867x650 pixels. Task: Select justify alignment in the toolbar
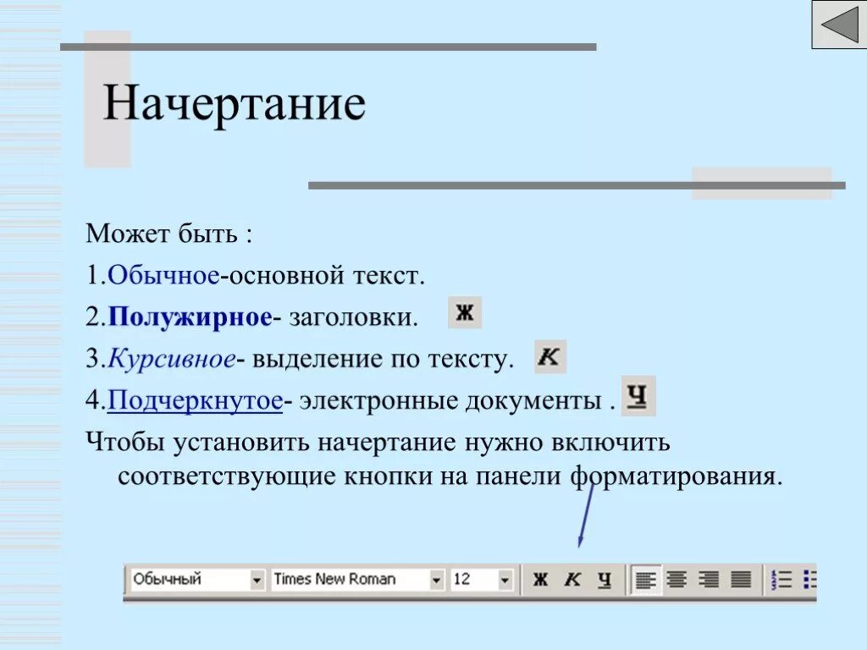click(x=741, y=579)
